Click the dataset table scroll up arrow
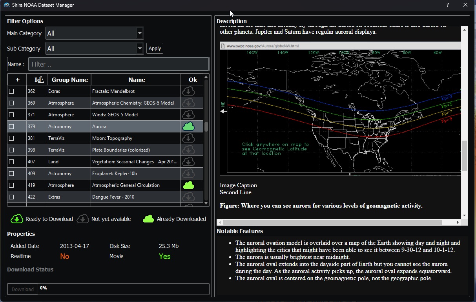The height and width of the screenshot is (302, 476). coord(206,77)
